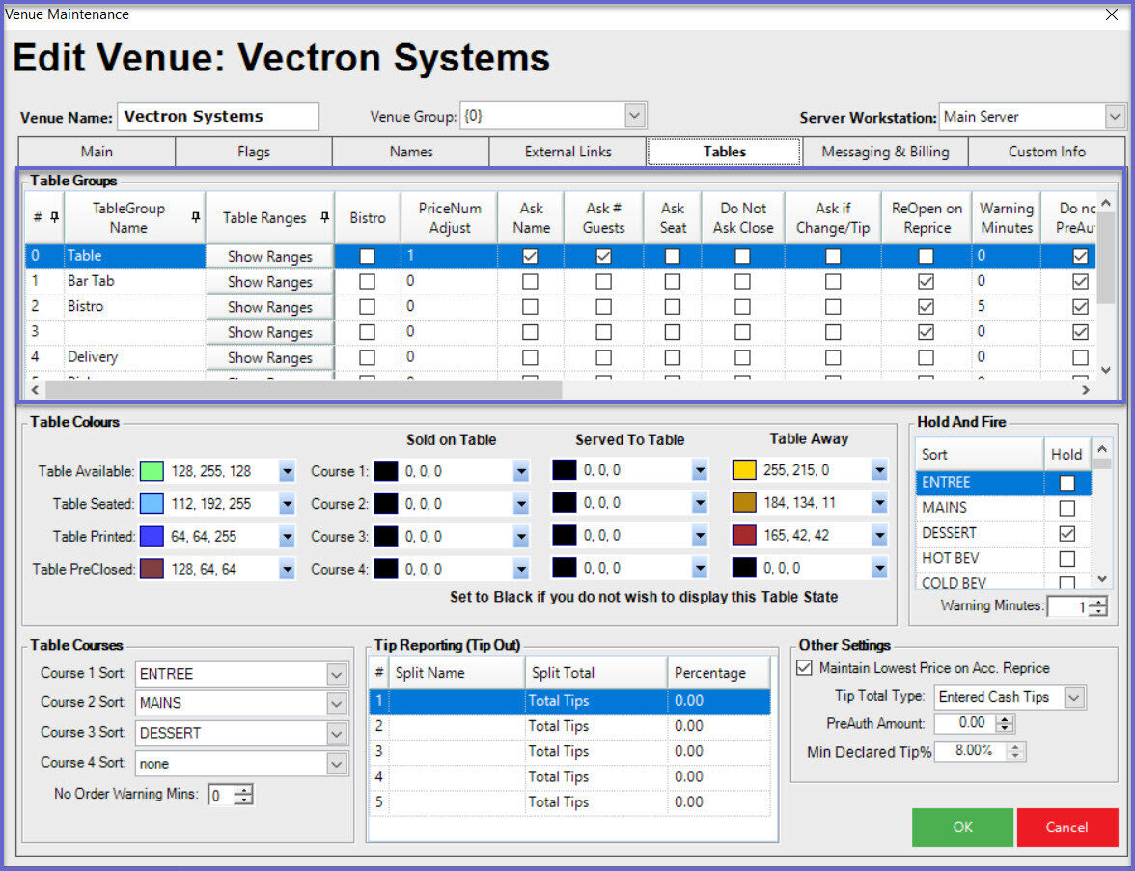This screenshot has height=871, width=1135.
Task: Toggle Ask Name for Table group
Action: [x=531, y=257]
